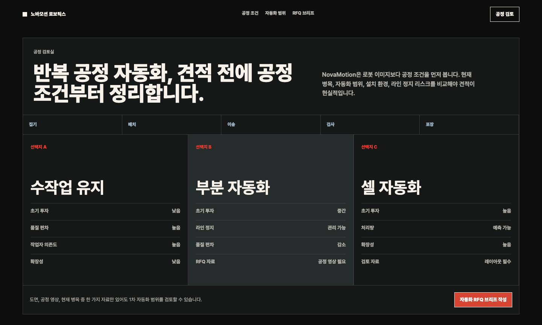This screenshot has width=542, height=325.
Task: Click the 레이아웃 필수 value
Action: coord(498,262)
